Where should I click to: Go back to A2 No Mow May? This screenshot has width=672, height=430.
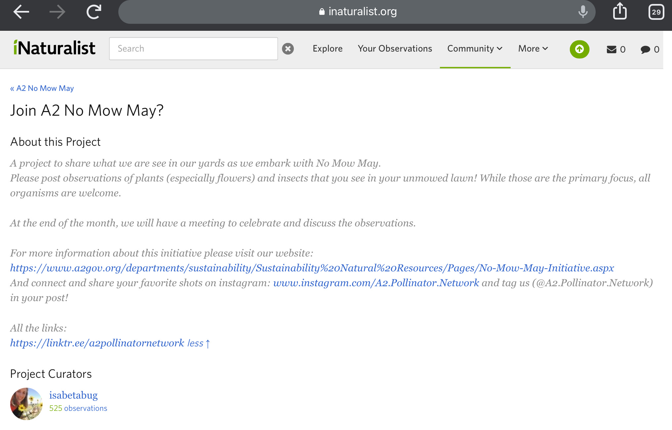tap(42, 88)
